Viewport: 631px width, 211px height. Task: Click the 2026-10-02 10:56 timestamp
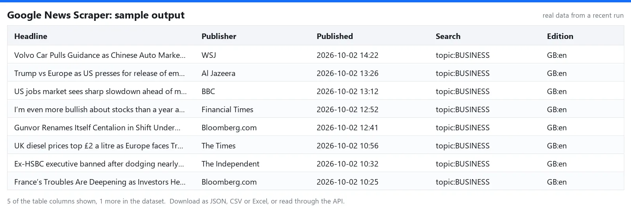point(347,146)
